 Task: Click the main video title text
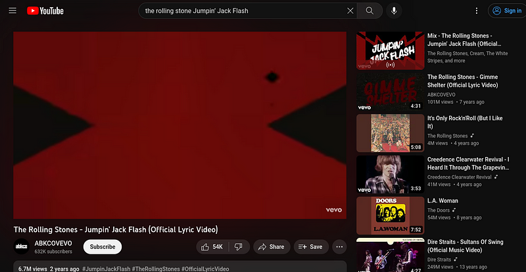click(116, 230)
